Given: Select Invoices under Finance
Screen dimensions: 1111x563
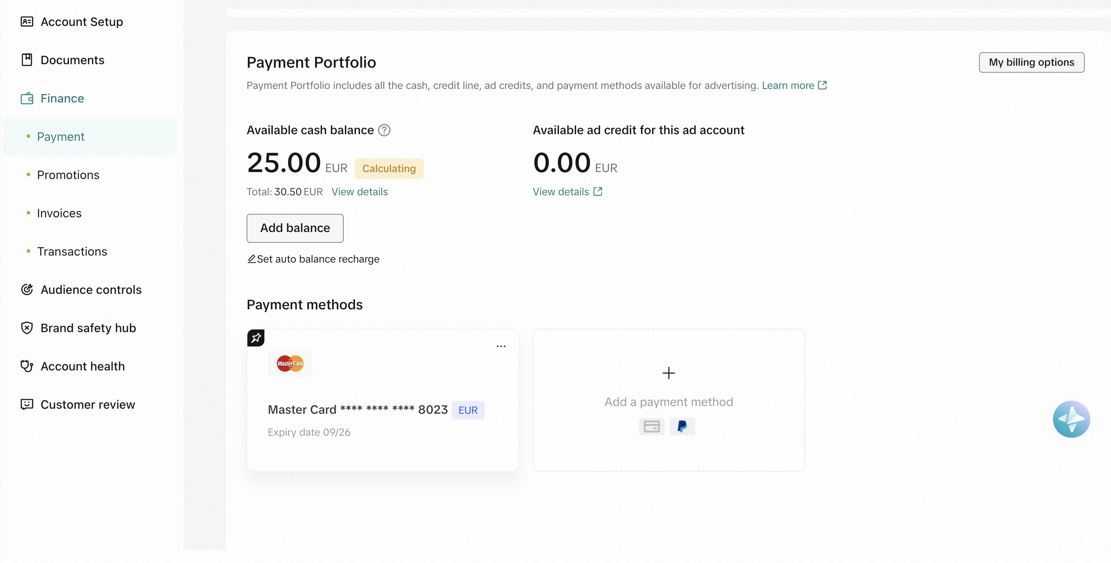Looking at the screenshot, I should pos(59,213).
